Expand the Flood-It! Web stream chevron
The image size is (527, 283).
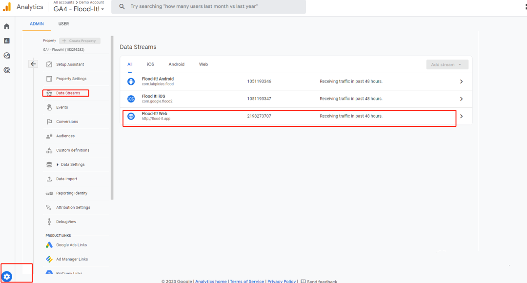(462, 116)
